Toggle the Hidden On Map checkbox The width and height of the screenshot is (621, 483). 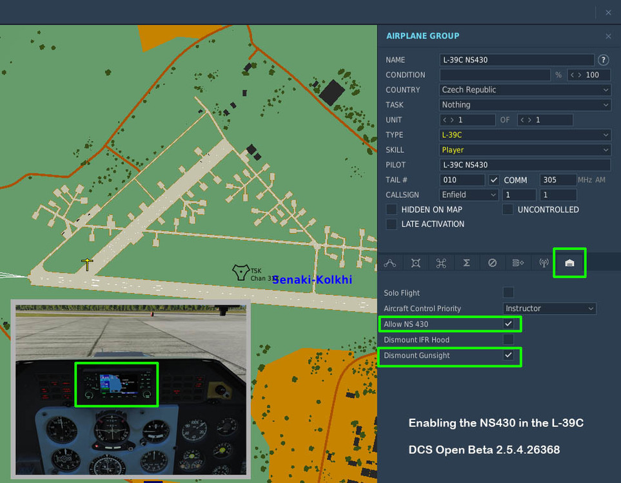[x=391, y=209]
